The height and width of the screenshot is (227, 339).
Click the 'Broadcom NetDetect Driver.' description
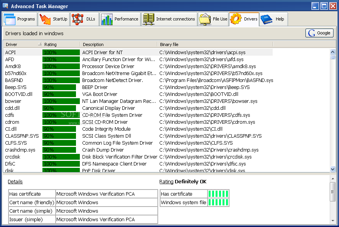(x=113, y=80)
